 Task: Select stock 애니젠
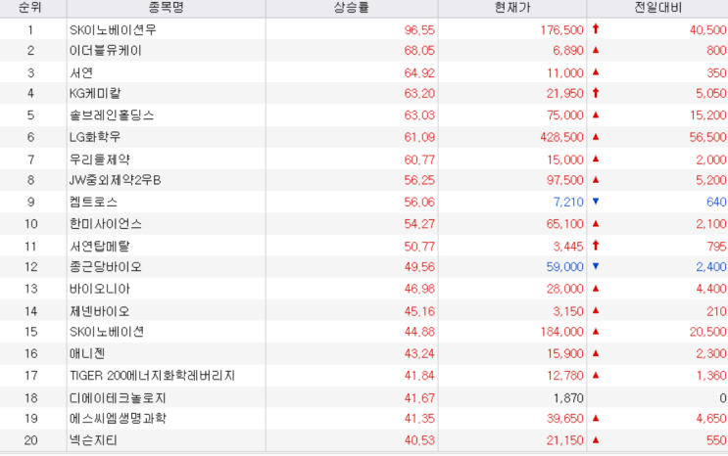87,353
